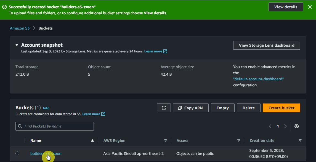
Task: Select the radio button for builders-s3-ssoon
Action: pos(18,153)
